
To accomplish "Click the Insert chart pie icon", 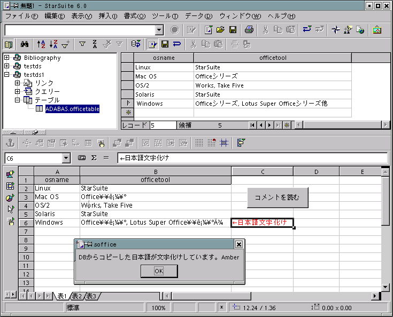I will [10, 197].
